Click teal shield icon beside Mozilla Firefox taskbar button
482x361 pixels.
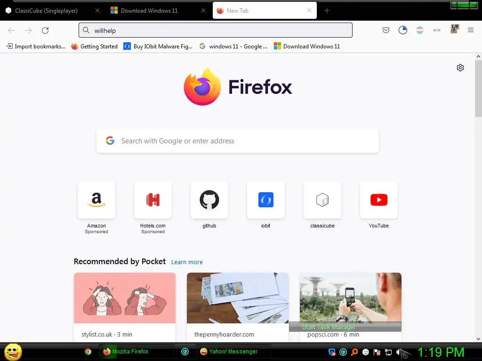click(185, 352)
